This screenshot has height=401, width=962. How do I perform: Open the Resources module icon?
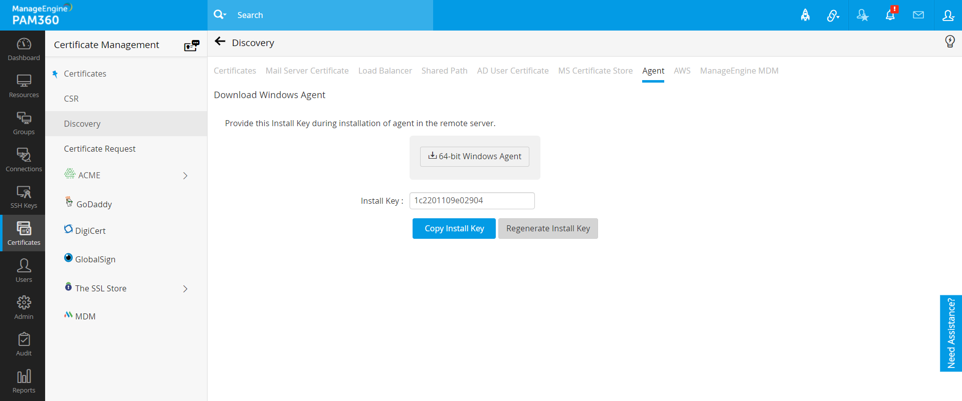tap(24, 86)
